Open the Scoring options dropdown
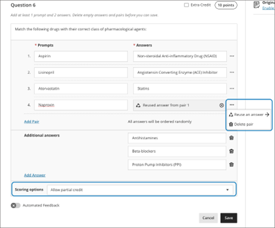Image resolution: width=275 pixels, height=228 pixels. [x=140, y=190]
